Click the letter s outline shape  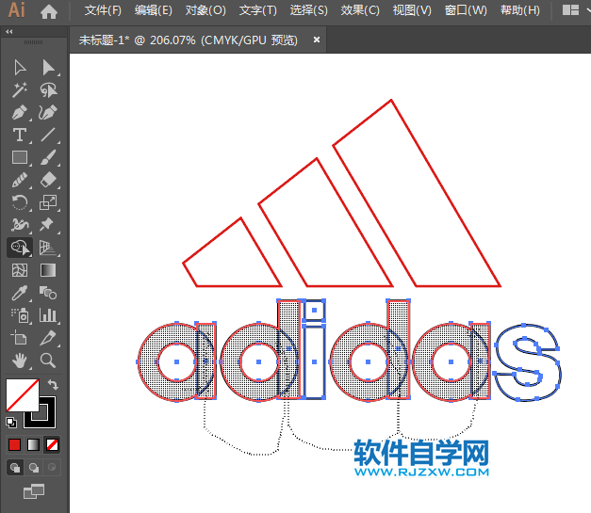(527, 362)
